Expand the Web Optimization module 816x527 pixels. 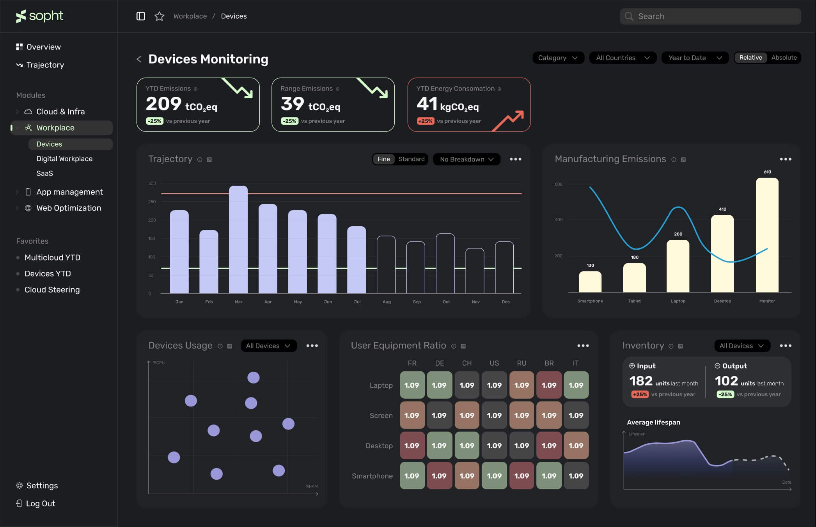point(17,208)
